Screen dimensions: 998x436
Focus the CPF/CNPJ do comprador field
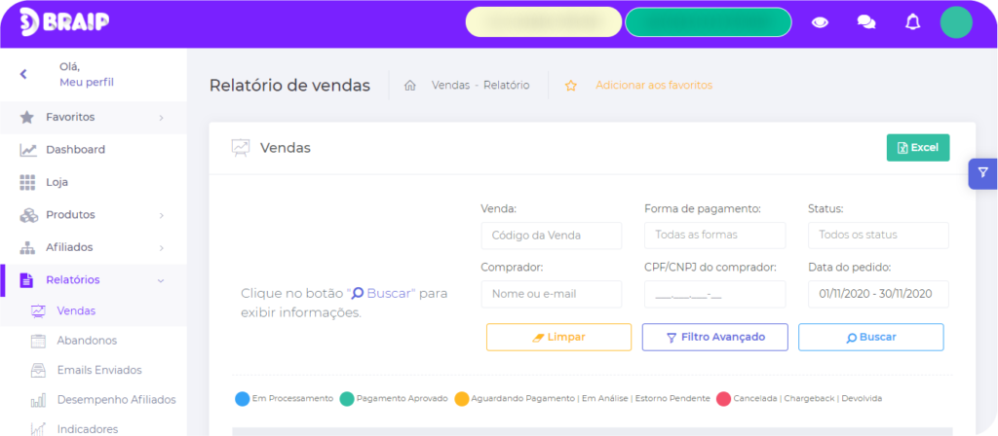714,294
